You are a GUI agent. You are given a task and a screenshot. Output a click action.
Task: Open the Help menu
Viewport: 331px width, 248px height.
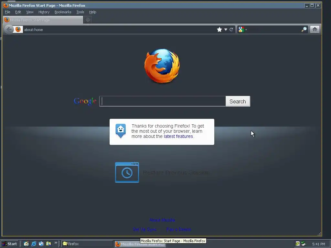coord(92,12)
